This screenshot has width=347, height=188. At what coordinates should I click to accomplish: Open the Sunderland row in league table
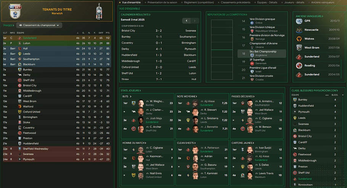click(57, 38)
